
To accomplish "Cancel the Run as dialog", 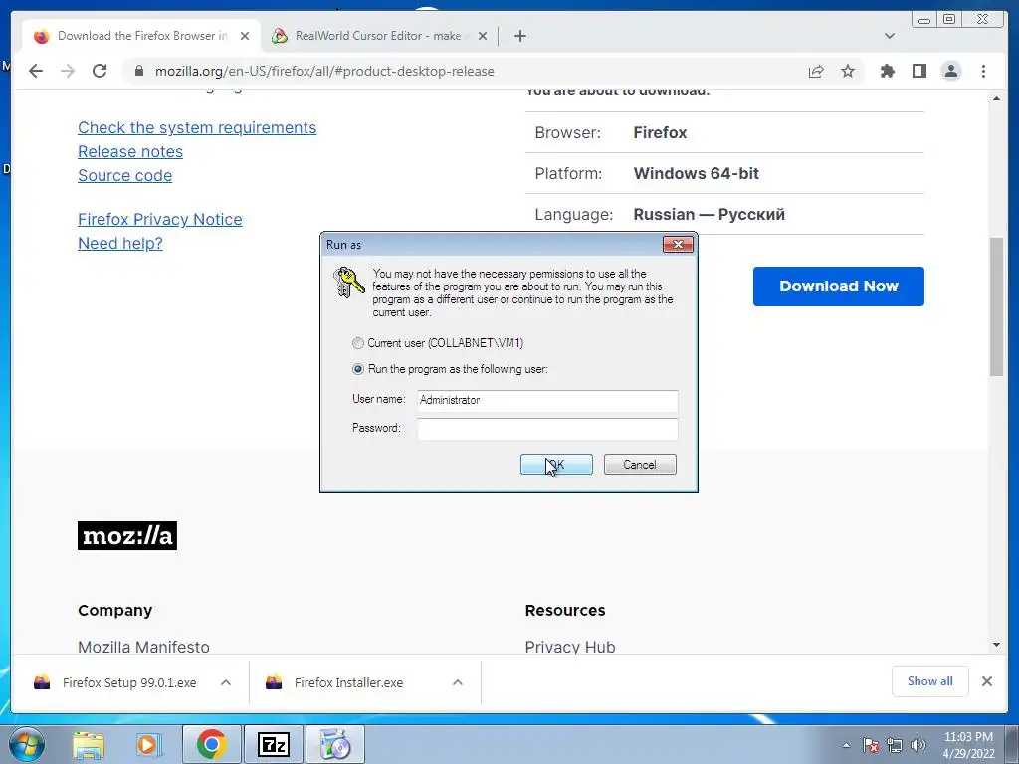I will click(x=640, y=464).
